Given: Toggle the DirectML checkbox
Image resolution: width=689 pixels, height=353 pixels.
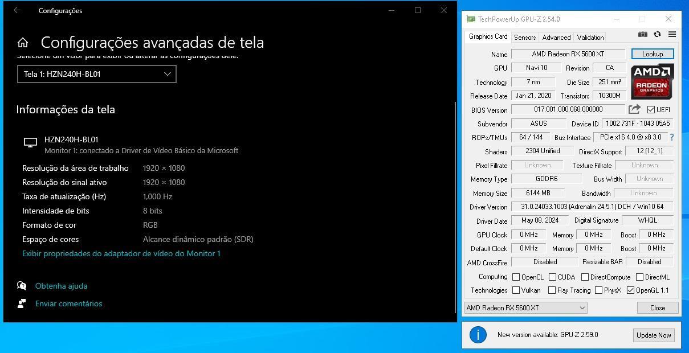Looking at the screenshot, I should point(639,277).
